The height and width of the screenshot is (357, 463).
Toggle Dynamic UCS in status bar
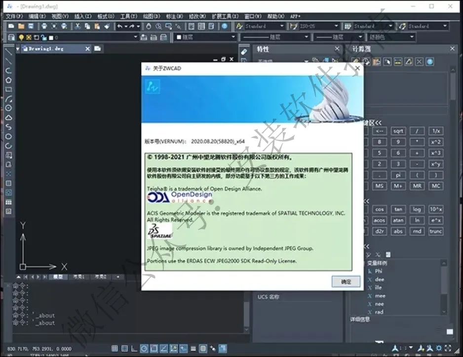pos(173,349)
